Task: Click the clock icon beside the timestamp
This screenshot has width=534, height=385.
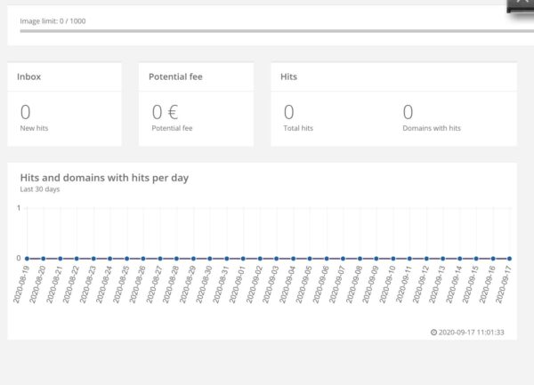Action: (x=433, y=333)
